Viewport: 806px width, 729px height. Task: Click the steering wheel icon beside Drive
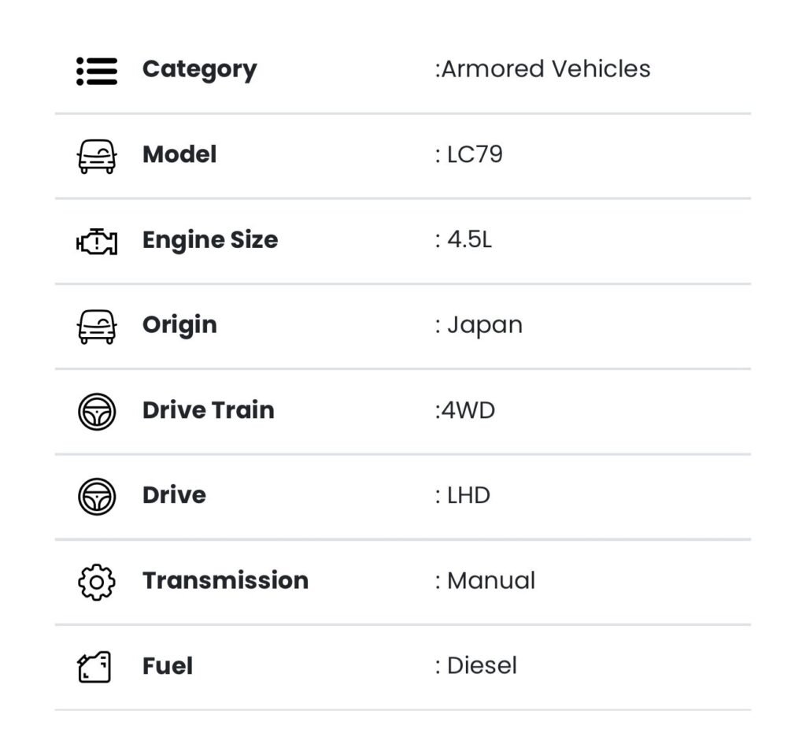pos(97,496)
